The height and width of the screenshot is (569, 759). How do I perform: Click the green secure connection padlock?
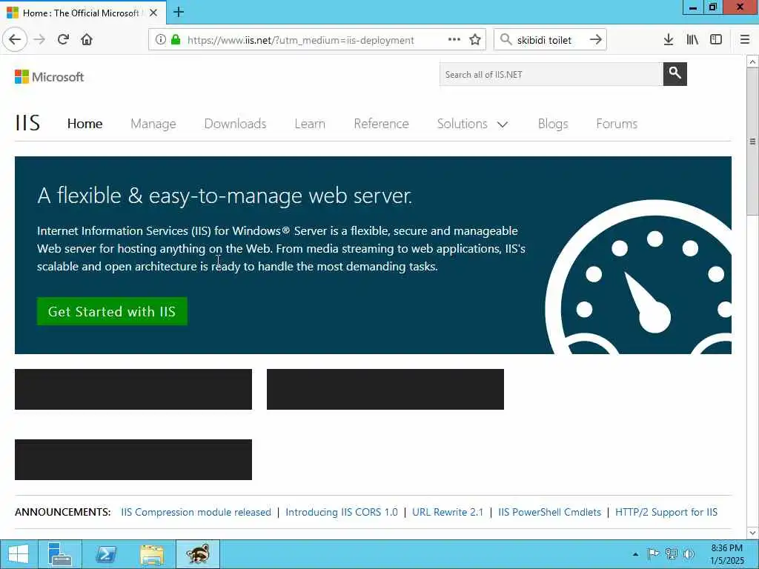(x=176, y=40)
